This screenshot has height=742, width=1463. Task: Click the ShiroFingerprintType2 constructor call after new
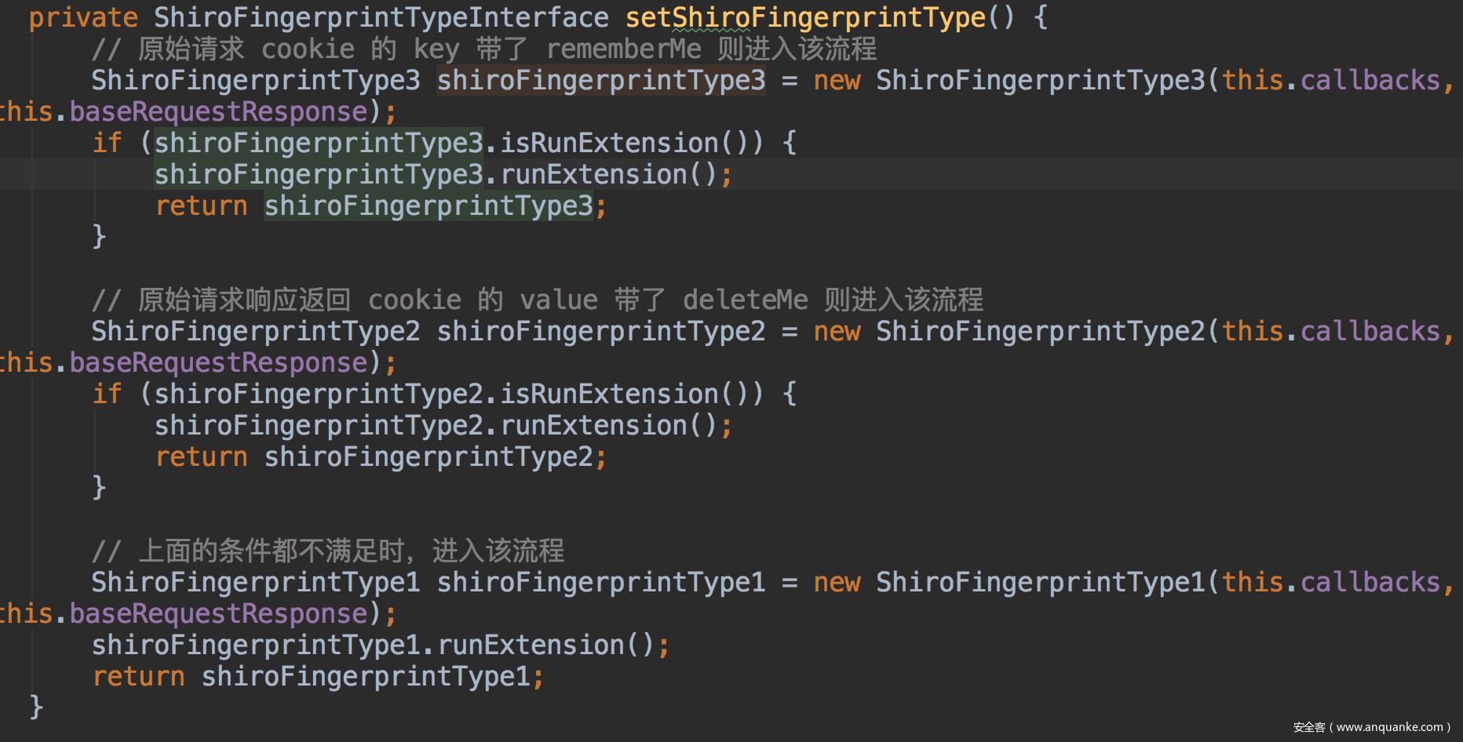tap(1040, 331)
